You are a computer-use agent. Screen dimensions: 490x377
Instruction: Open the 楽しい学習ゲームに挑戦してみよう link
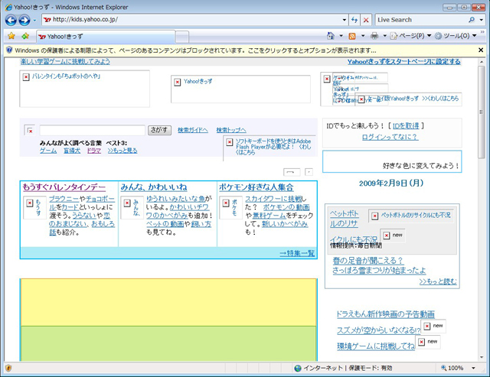pos(65,61)
